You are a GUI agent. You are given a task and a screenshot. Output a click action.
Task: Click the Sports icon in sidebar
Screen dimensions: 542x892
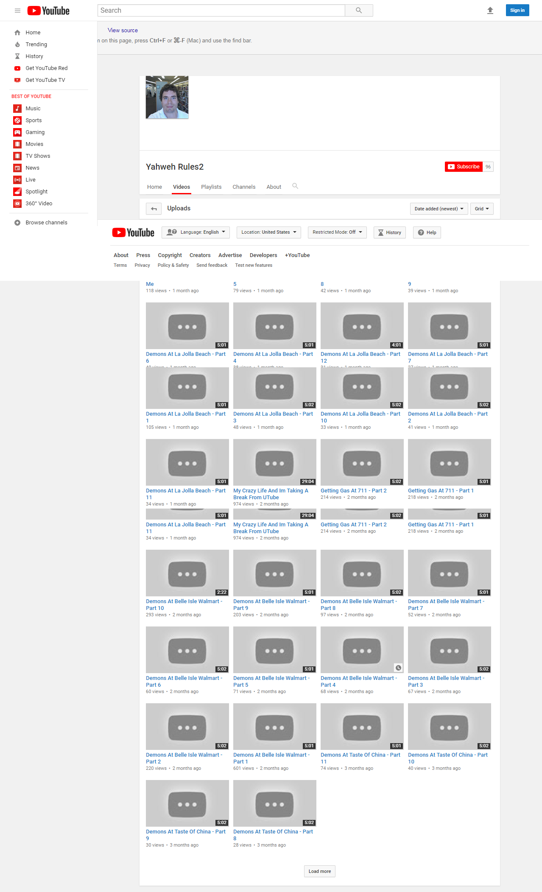point(17,120)
